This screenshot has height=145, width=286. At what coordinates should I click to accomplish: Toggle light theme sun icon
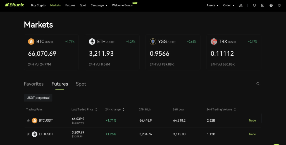279,6
